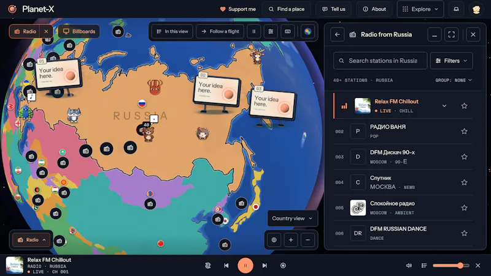Image resolution: width=491 pixels, height=276 pixels.
Task: Favorite the Спутник station
Action: 464,182
